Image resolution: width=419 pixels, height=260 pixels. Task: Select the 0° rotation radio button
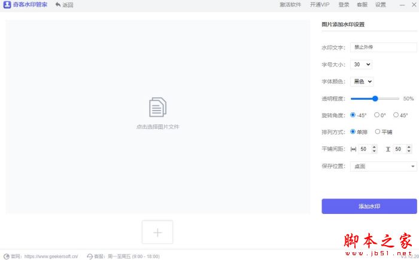pos(377,115)
